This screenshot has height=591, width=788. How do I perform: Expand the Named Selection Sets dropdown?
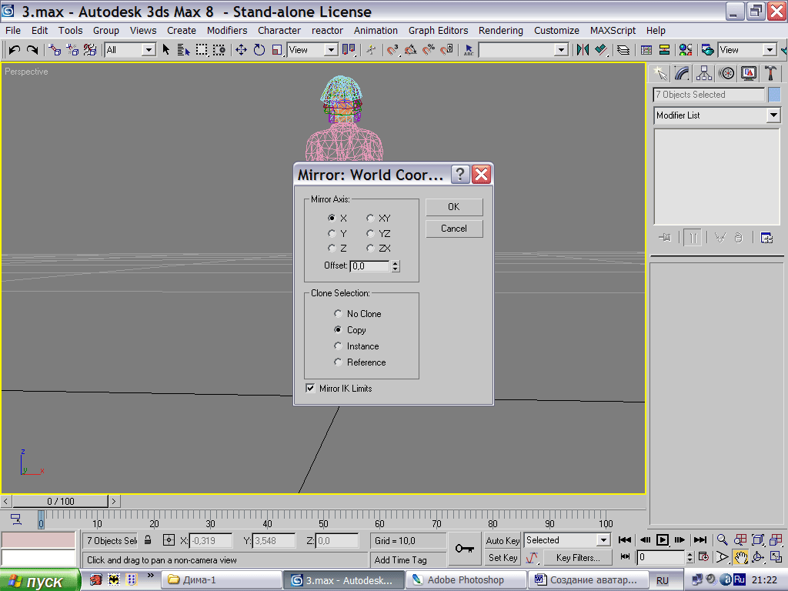pos(561,50)
